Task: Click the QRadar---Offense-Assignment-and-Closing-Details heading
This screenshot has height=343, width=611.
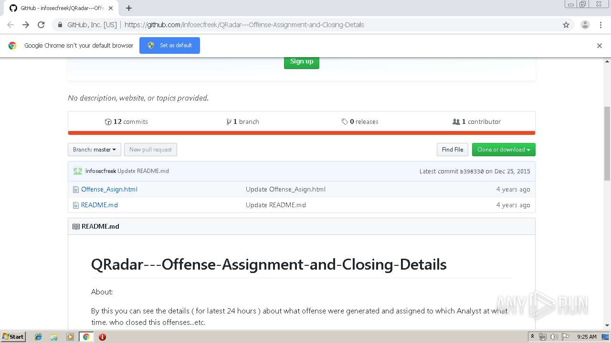Action: pos(269,264)
